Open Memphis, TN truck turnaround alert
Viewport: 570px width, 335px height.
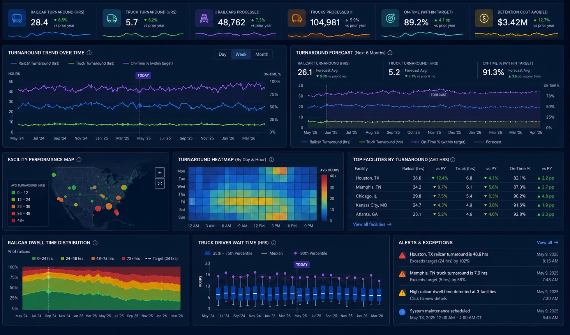pyautogui.click(x=478, y=276)
